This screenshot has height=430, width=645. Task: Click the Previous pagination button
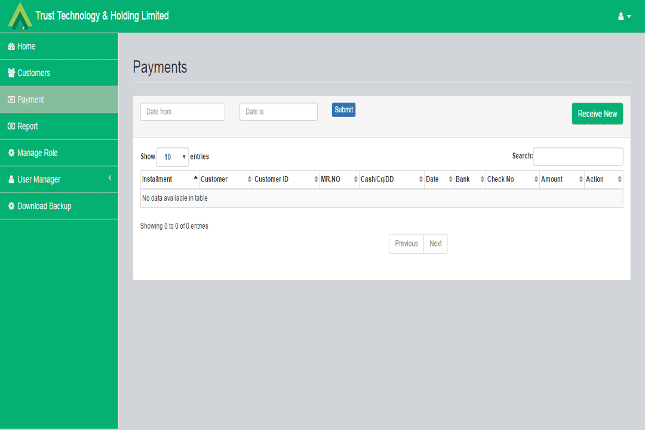[406, 244]
